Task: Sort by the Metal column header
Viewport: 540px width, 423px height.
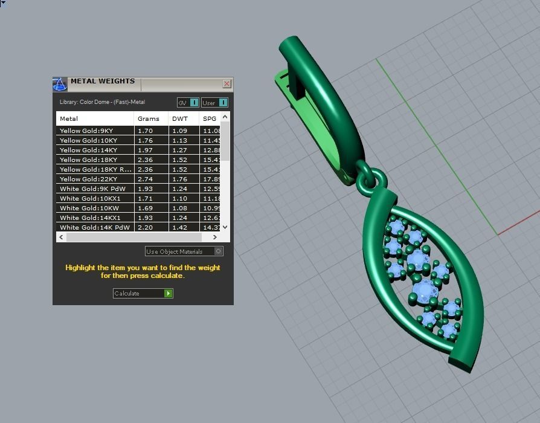Action: 95,118
